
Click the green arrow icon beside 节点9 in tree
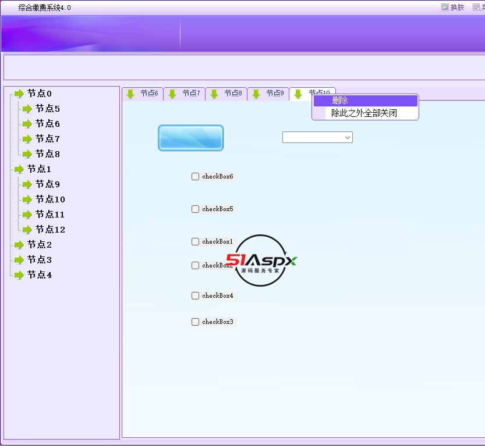[27, 184]
